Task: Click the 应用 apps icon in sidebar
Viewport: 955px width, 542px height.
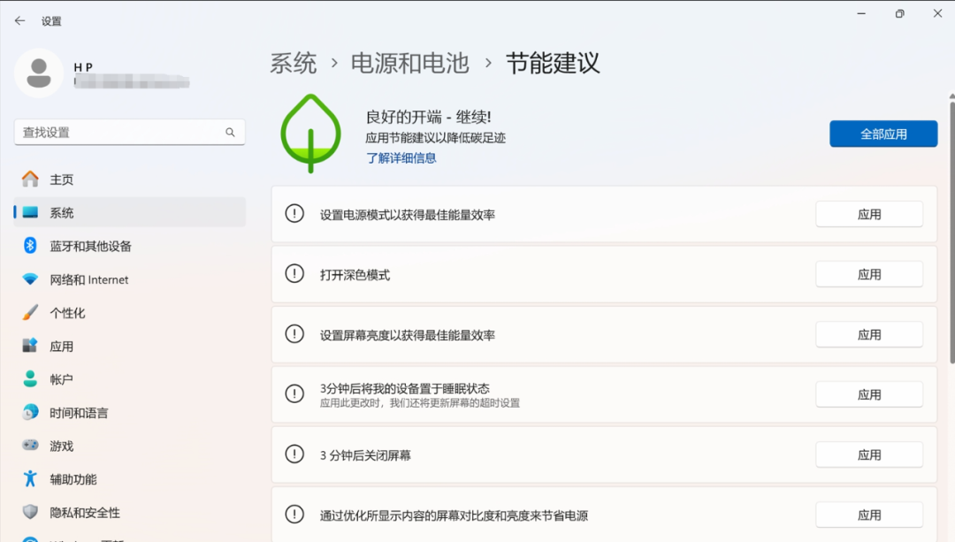Action: 30,346
